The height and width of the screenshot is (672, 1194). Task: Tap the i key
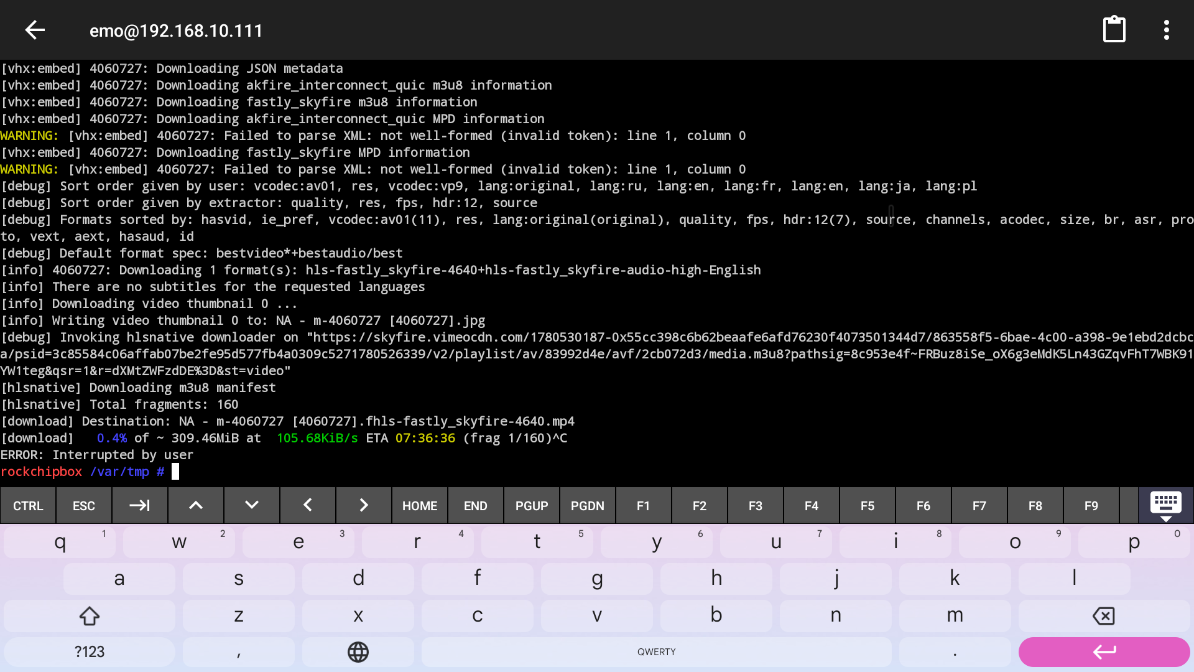point(895,542)
